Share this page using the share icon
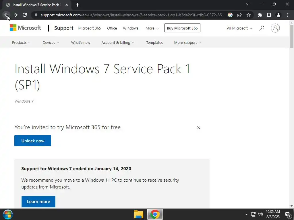 coord(239,15)
